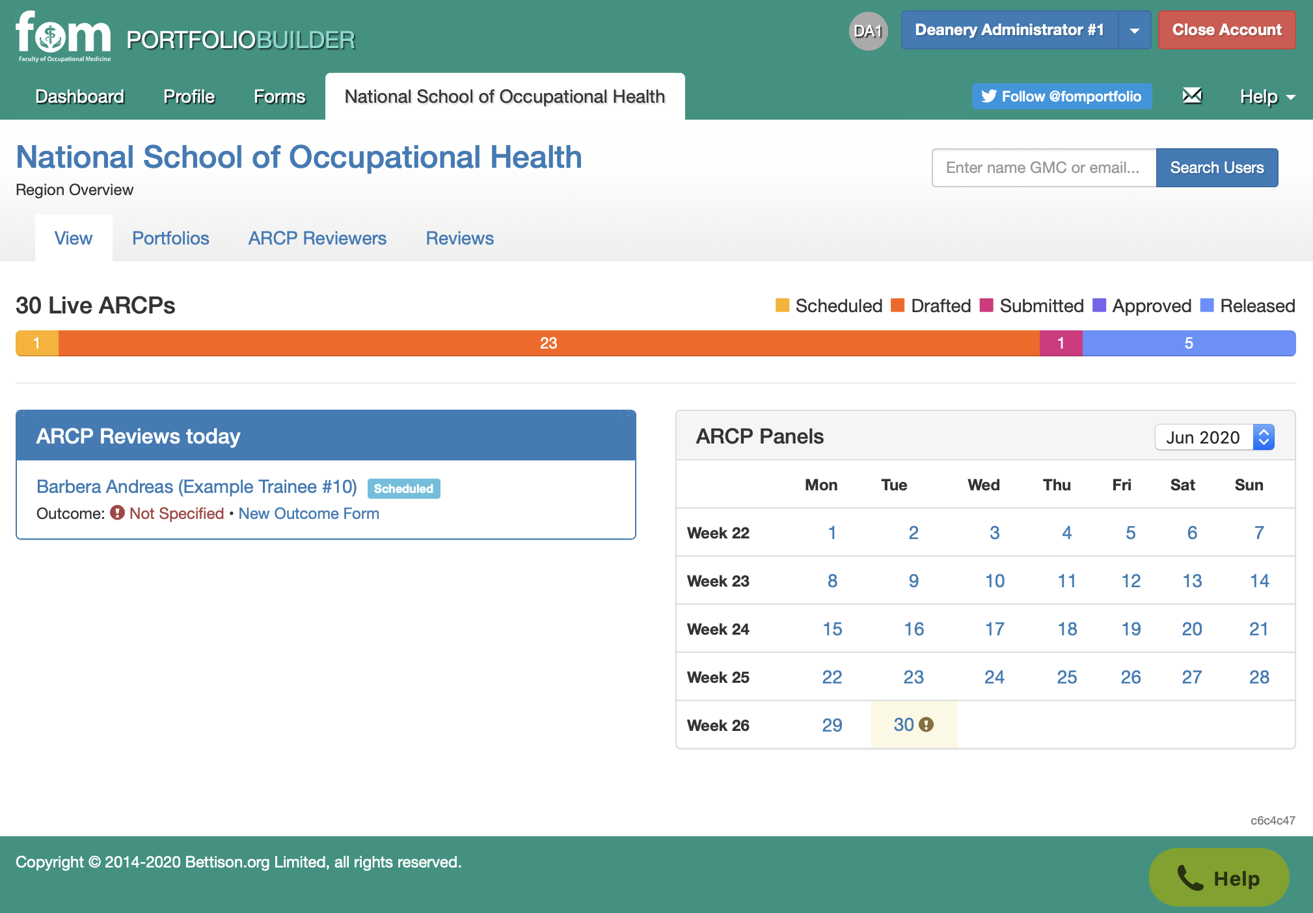Select calendar day 15 in Week 24

pyautogui.click(x=832, y=629)
